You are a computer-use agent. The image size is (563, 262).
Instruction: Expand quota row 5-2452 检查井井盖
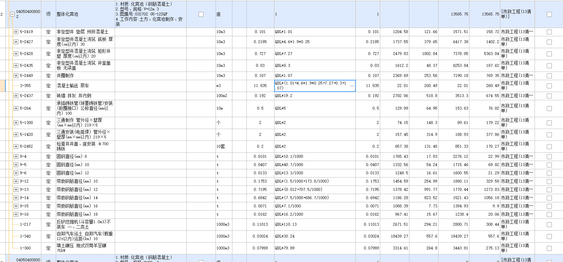(16, 147)
